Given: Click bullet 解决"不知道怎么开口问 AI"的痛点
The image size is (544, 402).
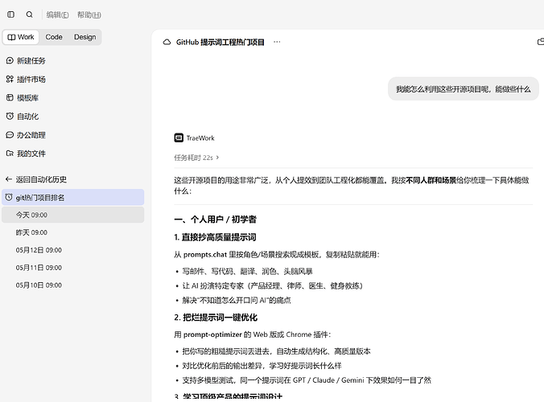Looking at the screenshot, I should coord(237,300).
